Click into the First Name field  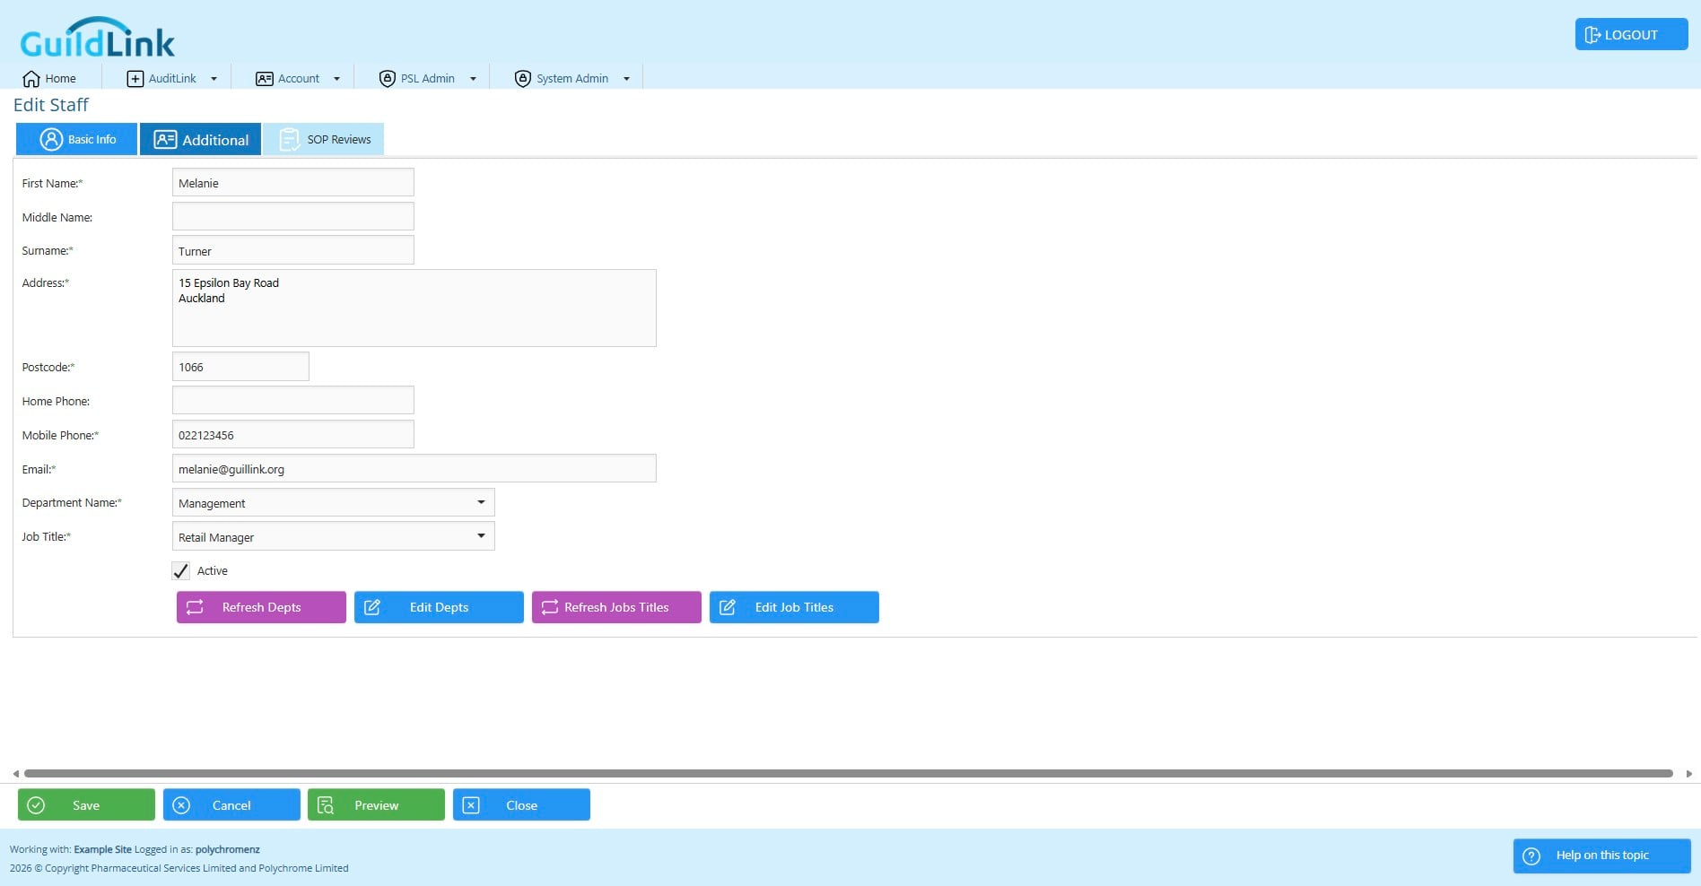(x=293, y=182)
